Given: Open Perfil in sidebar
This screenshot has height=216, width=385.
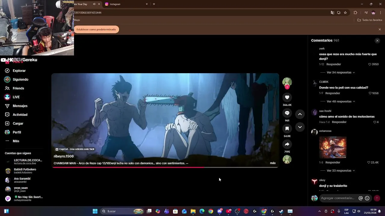Looking at the screenshot, I should tap(17, 132).
